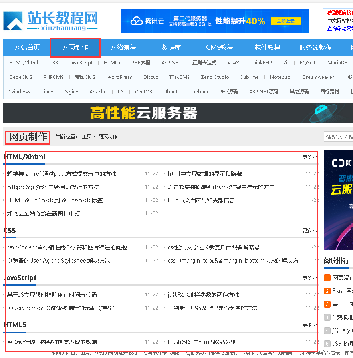Image resolution: width=353 pixels, height=358 pixels.
Task: Open rank 1 item 网页设计 in 阅读排行
Action: (343, 278)
